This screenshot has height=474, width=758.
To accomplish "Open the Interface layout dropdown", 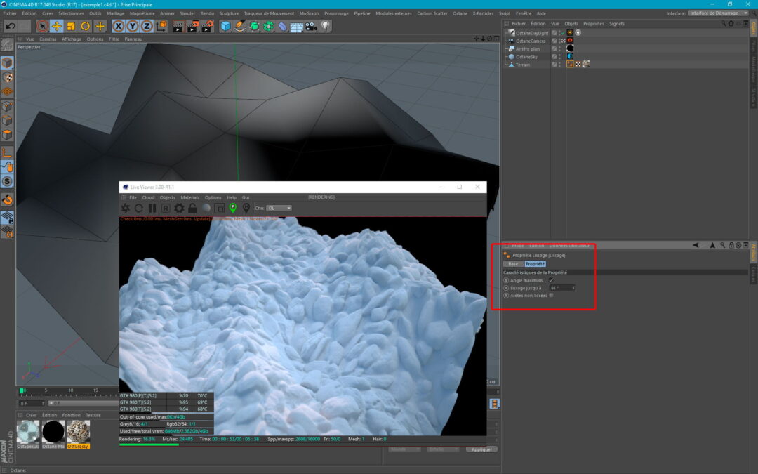I will [717, 13].
